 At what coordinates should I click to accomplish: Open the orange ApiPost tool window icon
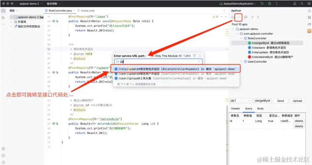(309, 31)
